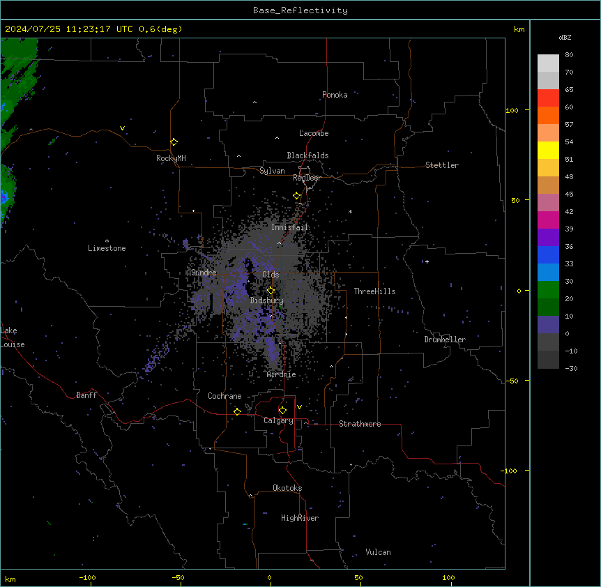The image size is (601, 587).
Task: Click the Stettler label
Action: click(x=442, y=165)
